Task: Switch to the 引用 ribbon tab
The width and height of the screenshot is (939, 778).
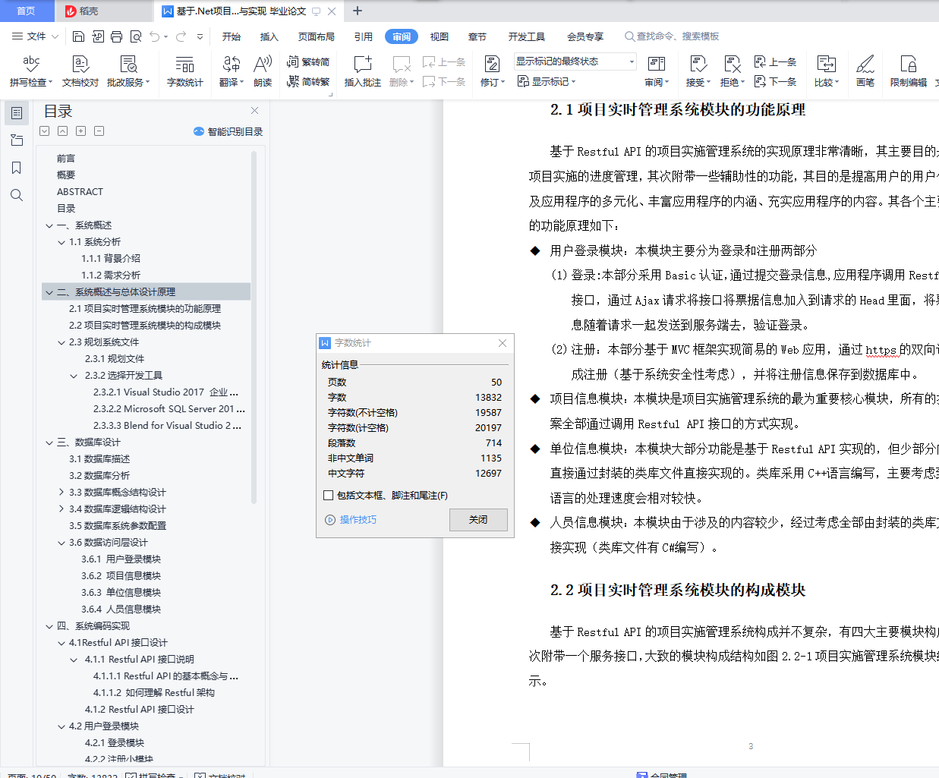Action: 364,36
